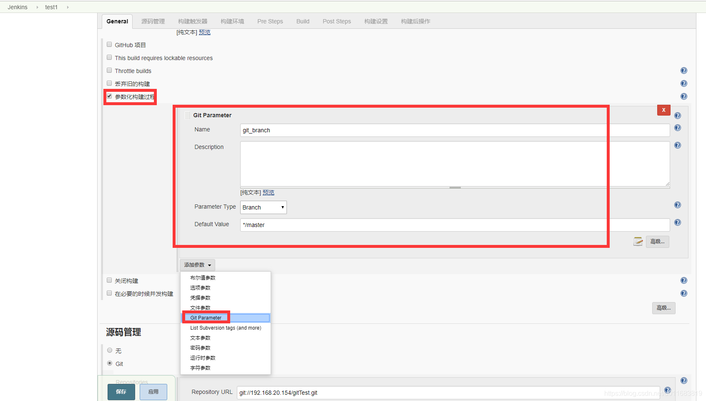Click 预览 link below Description box
706x401 pixels.
click(x=269, y=192)
